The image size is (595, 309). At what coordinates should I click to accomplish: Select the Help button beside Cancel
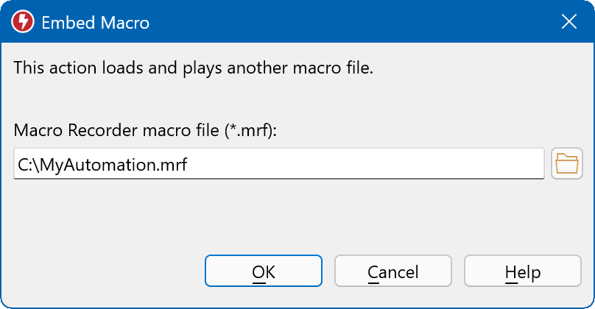coord(522,271)
